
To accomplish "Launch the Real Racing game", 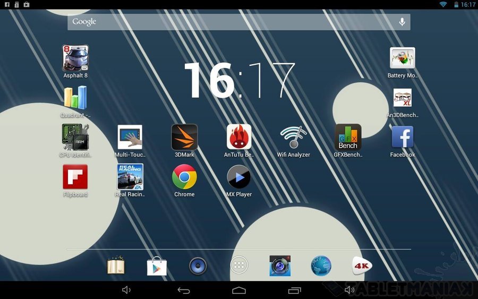I will click(x=130, y=177).
